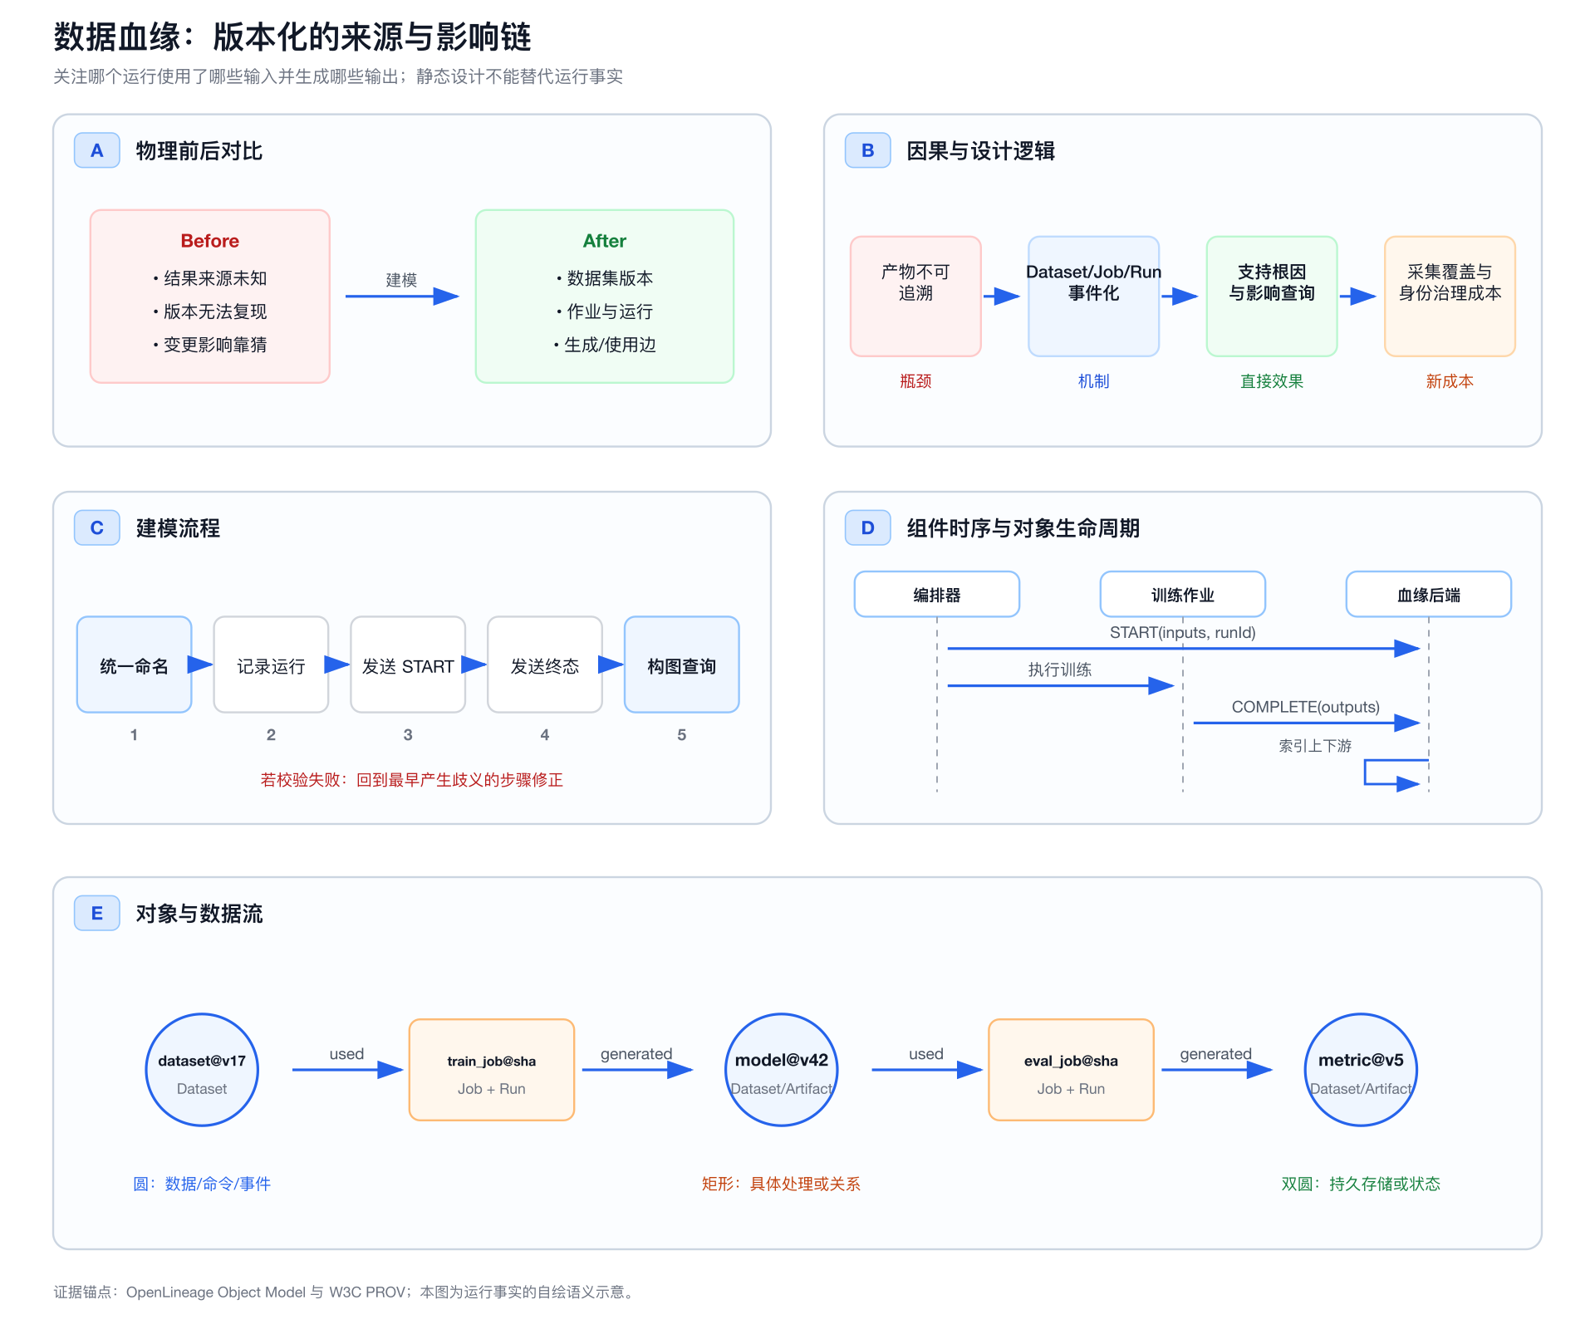Click the generated label after eval_job
This screenshot has width=1595, height=1329.
[x=1216, y=1054]
